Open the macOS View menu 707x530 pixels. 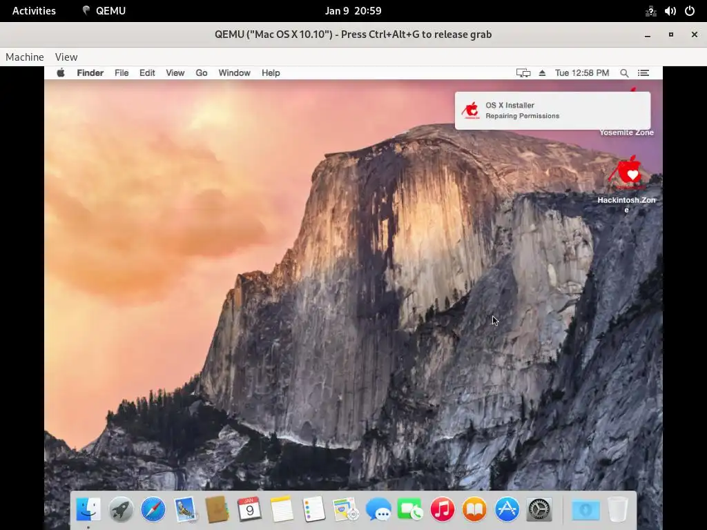click(x=175, y=73)
